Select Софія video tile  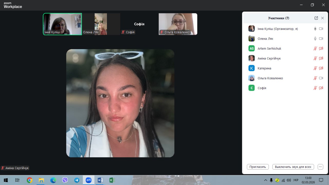pyautogui.click(x=139, y=24)
